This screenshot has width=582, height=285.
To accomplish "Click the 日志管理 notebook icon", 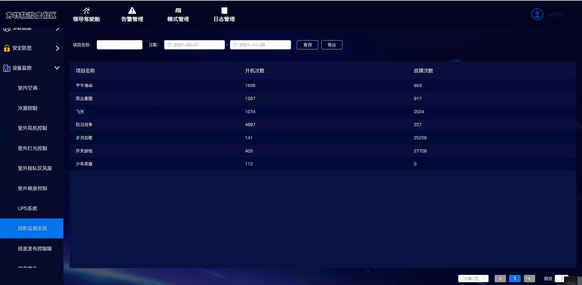I will [x=224, y=10].
